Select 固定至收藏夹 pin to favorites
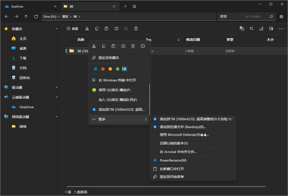 109,58
